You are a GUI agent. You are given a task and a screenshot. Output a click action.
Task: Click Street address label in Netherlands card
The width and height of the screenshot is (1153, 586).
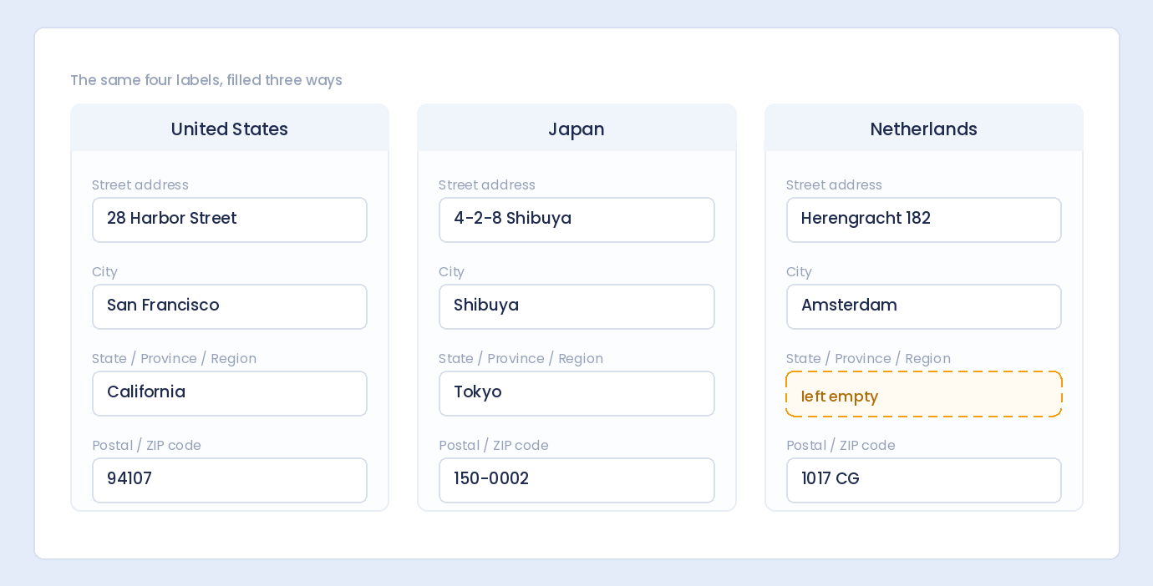(x=834, y=184)
